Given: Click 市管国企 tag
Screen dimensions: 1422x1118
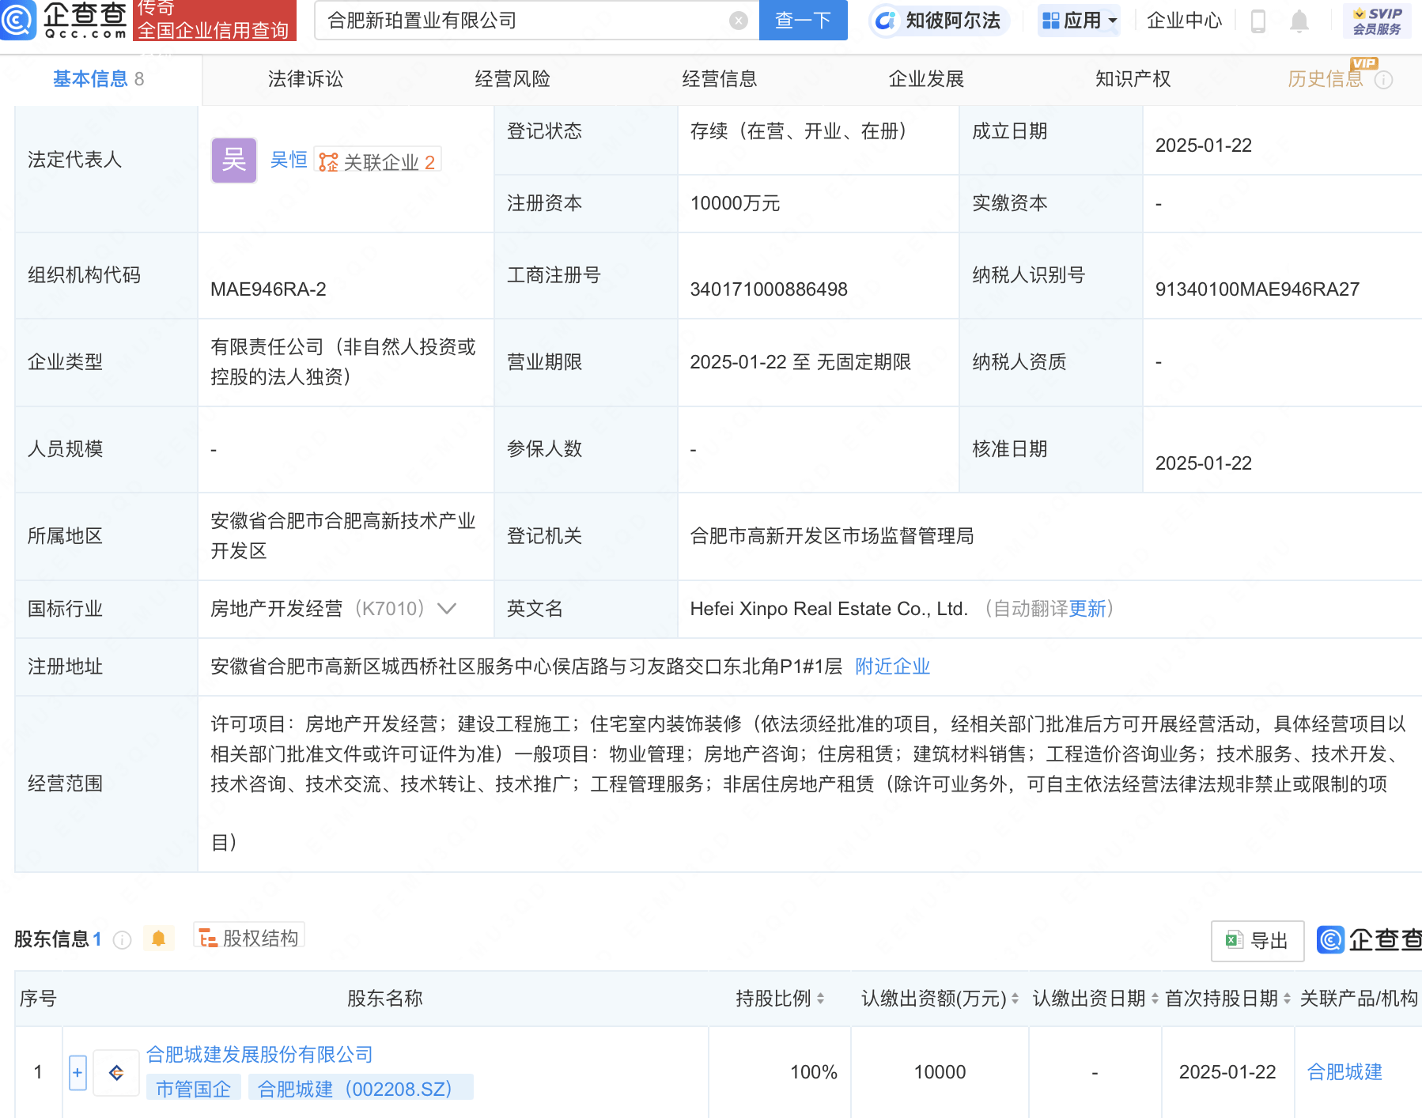Looking at the screenshot, I should tap(193, 1089).
